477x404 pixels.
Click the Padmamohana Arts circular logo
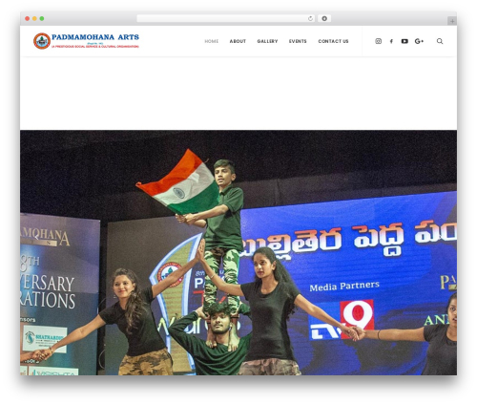coord(42,41)
